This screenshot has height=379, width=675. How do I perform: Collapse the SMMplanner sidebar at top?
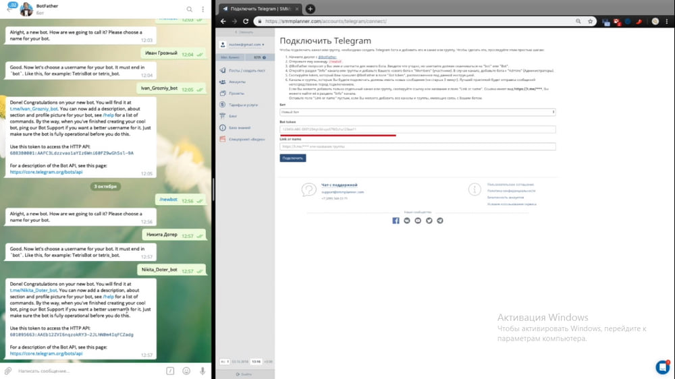click(x=244, y=32)
